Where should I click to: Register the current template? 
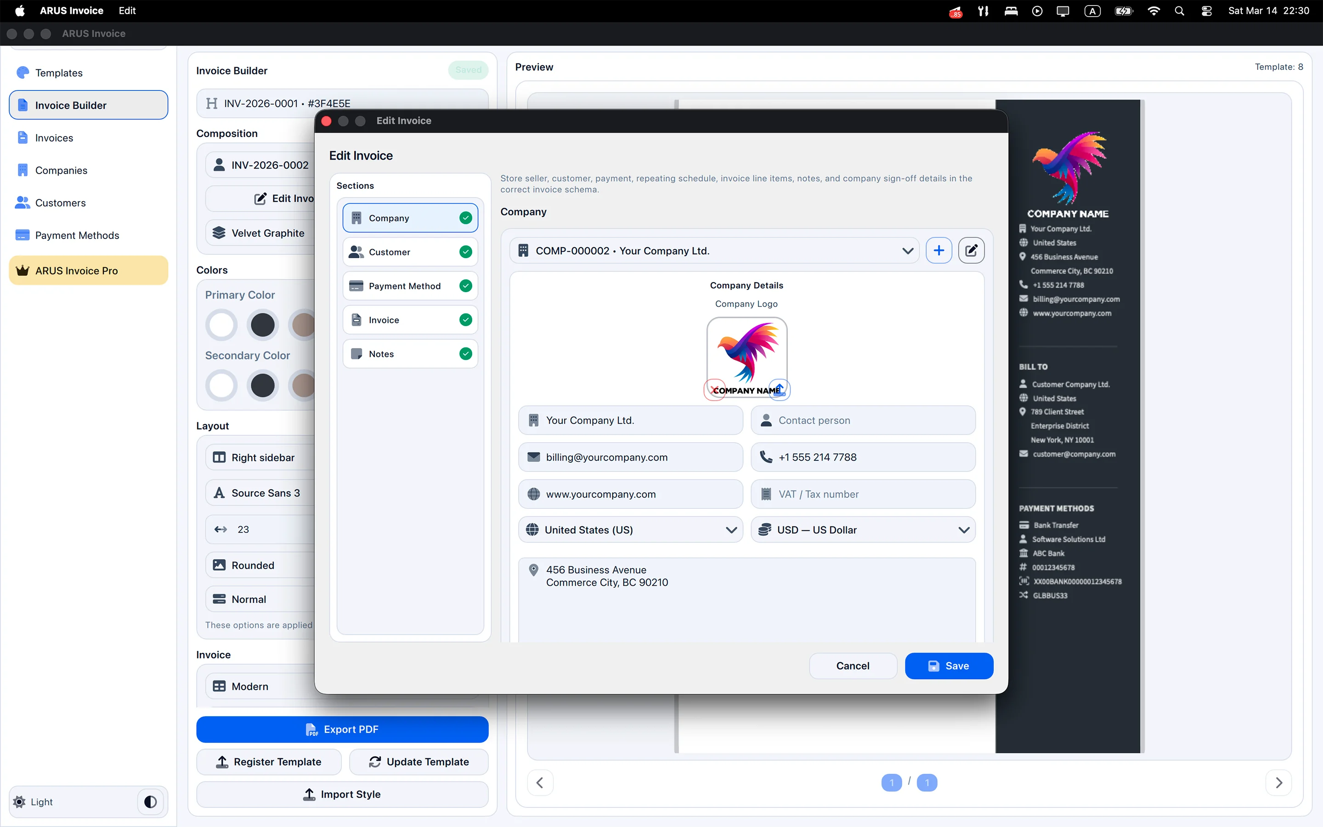pyautogui.click(x=268, y=761)
